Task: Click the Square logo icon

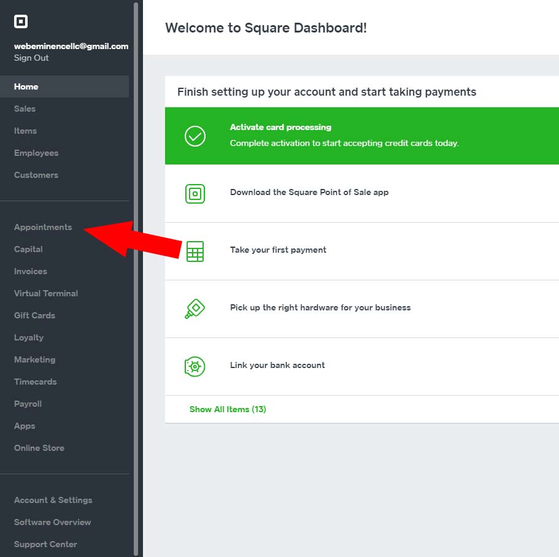Action: coord(21,21)
